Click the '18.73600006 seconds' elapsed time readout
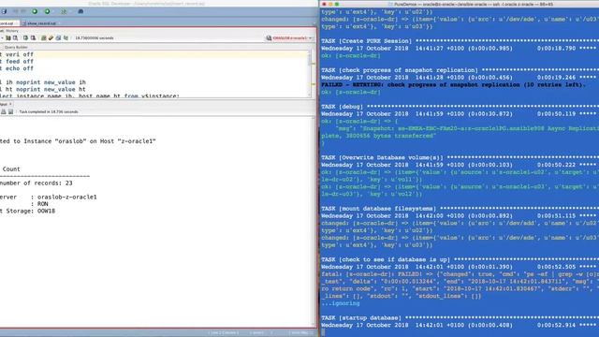The height and width of the screenshot is (337, 599). pyautogui.click(x=94, y=37)
